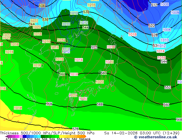Click the 560 contour label over Korea
The image size is (182, 140).
62,74
